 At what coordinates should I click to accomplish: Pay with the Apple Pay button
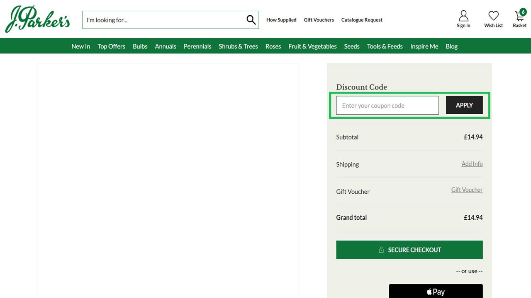(436, 291)
